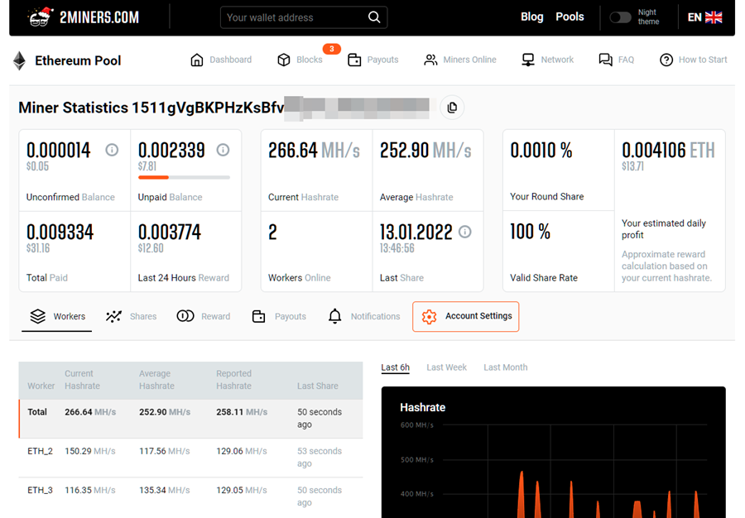The height and width of the screenshot is (518, 745).
Task: Select the Last Week chart range
Action: pyautogui.click(x=446, y=367)
